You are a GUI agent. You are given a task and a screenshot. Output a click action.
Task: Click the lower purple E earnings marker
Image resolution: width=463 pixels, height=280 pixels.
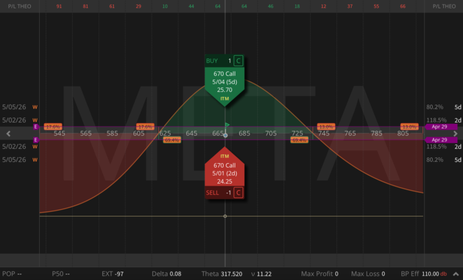pos(36,140)
